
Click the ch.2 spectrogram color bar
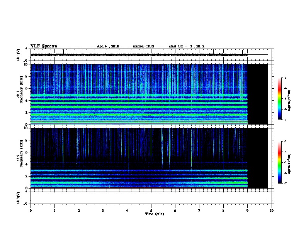click(279, 162)
